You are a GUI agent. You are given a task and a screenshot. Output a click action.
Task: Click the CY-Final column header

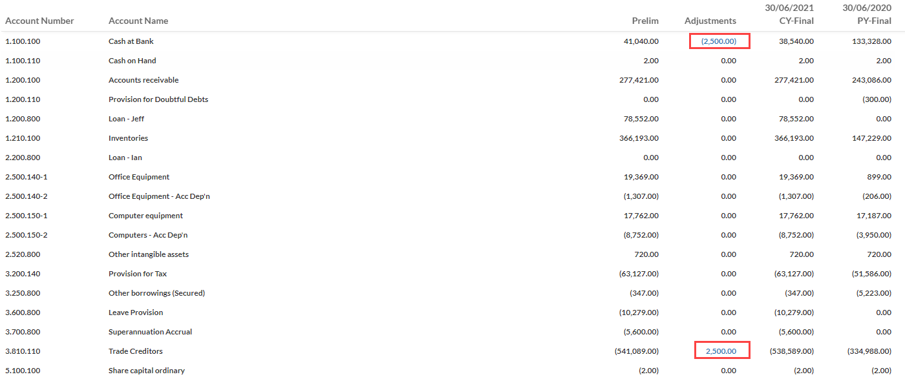[x=796, y=21]
